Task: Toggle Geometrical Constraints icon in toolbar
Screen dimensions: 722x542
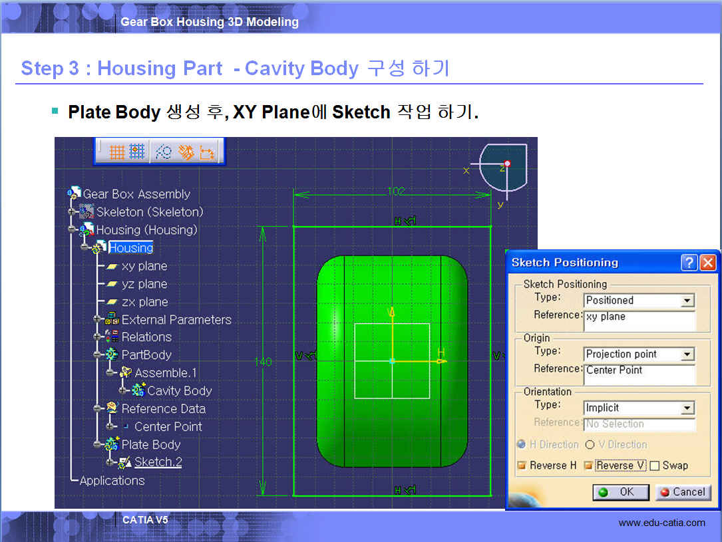Action: click(x=186, y=152)
